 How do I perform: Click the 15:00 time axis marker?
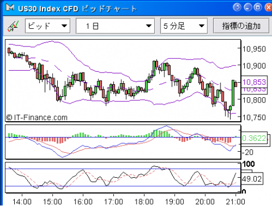[x=52, y=201]
